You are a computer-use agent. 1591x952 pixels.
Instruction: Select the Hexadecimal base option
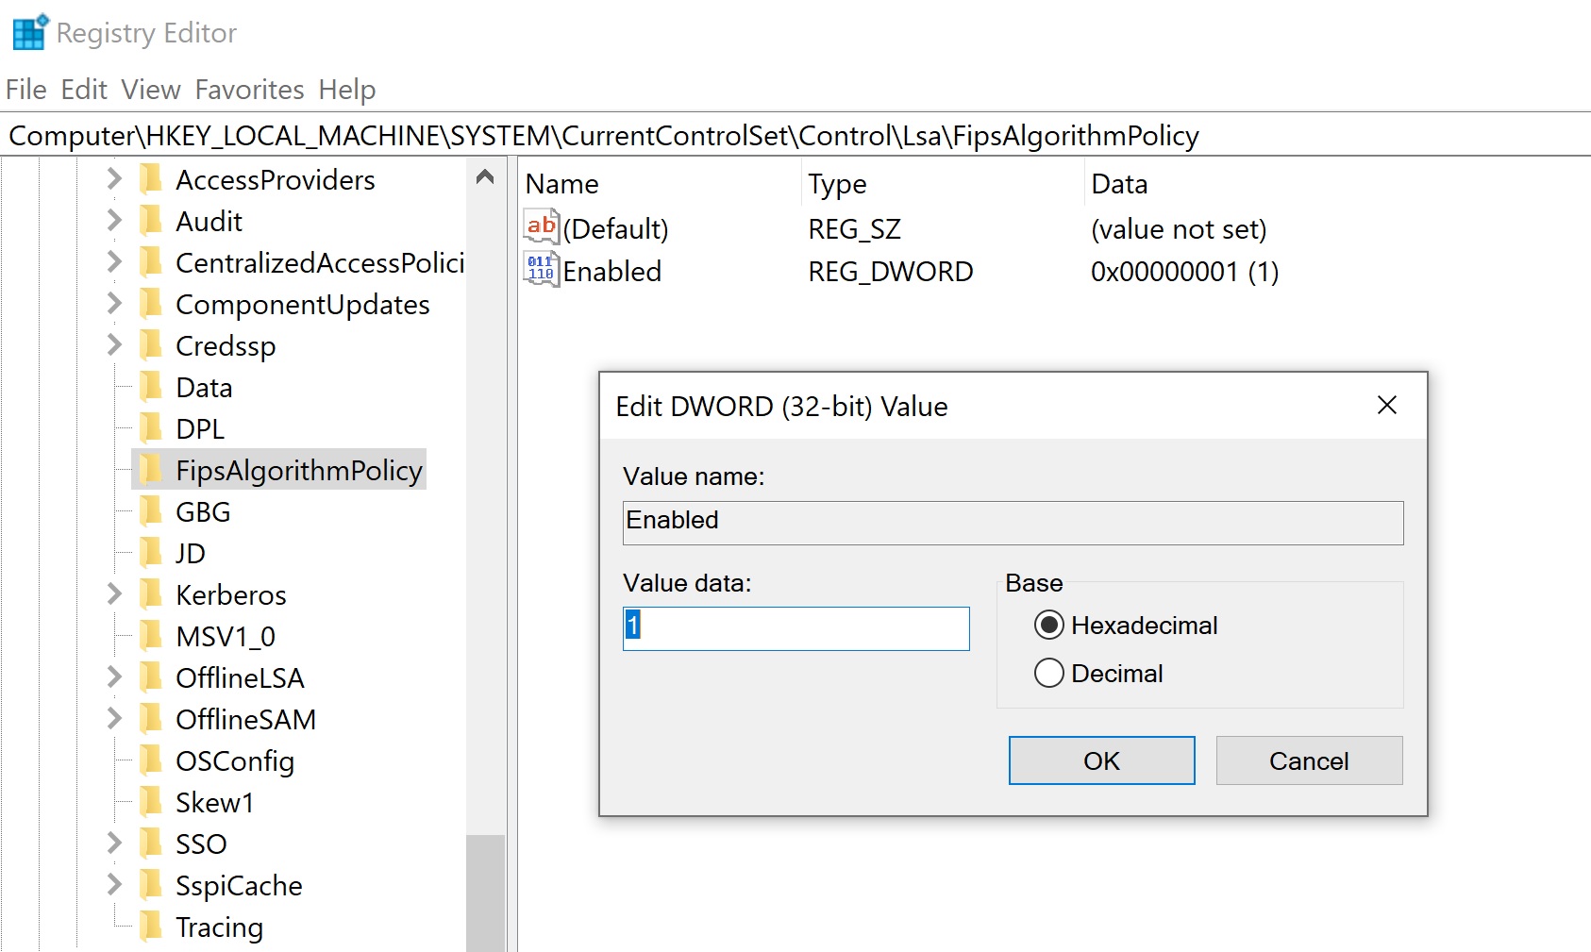point(1047,625)
